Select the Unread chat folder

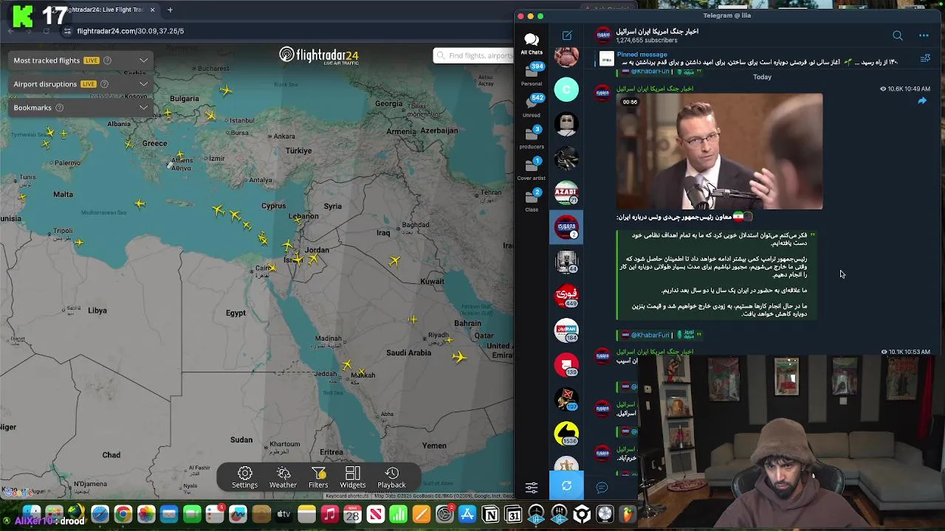click(x=532, y=106)
